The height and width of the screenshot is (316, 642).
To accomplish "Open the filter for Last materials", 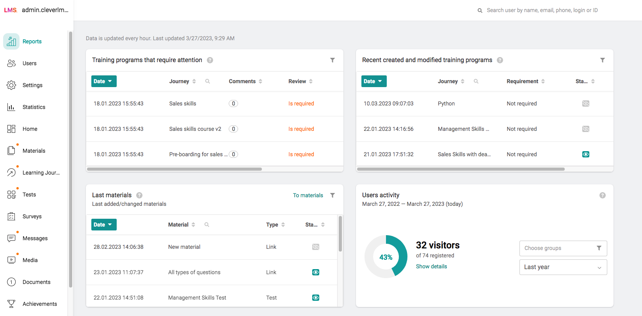I will [x=333, y=195].
